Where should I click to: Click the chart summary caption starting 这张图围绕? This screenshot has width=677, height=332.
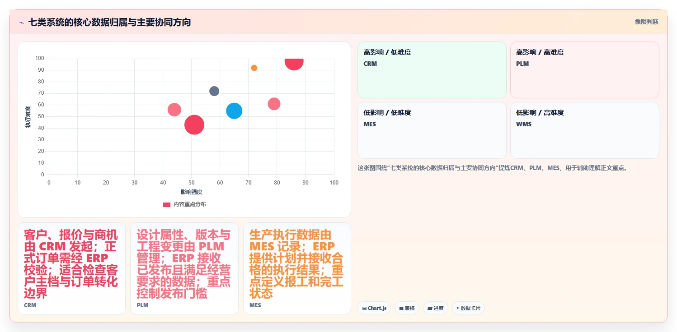pos(492,168)
